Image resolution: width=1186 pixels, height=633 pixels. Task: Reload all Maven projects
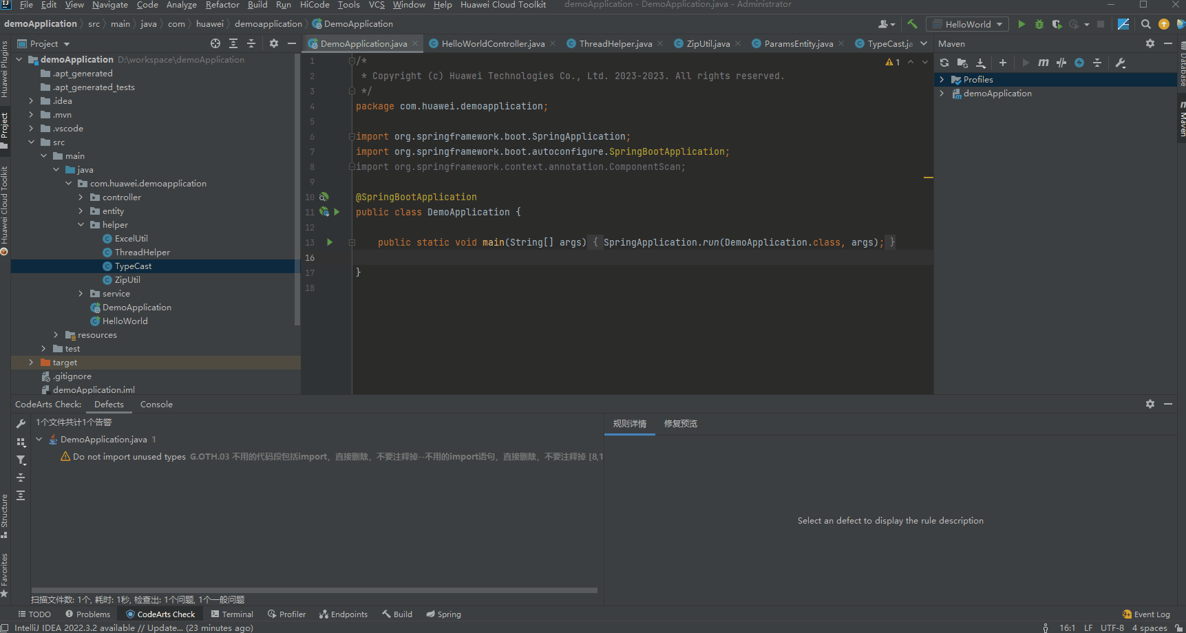[944, 63]
